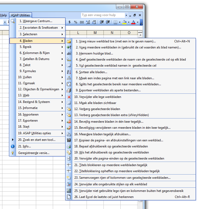Open the ASAP Utilities menu
The image size is (198, 209).
[20, 15]
